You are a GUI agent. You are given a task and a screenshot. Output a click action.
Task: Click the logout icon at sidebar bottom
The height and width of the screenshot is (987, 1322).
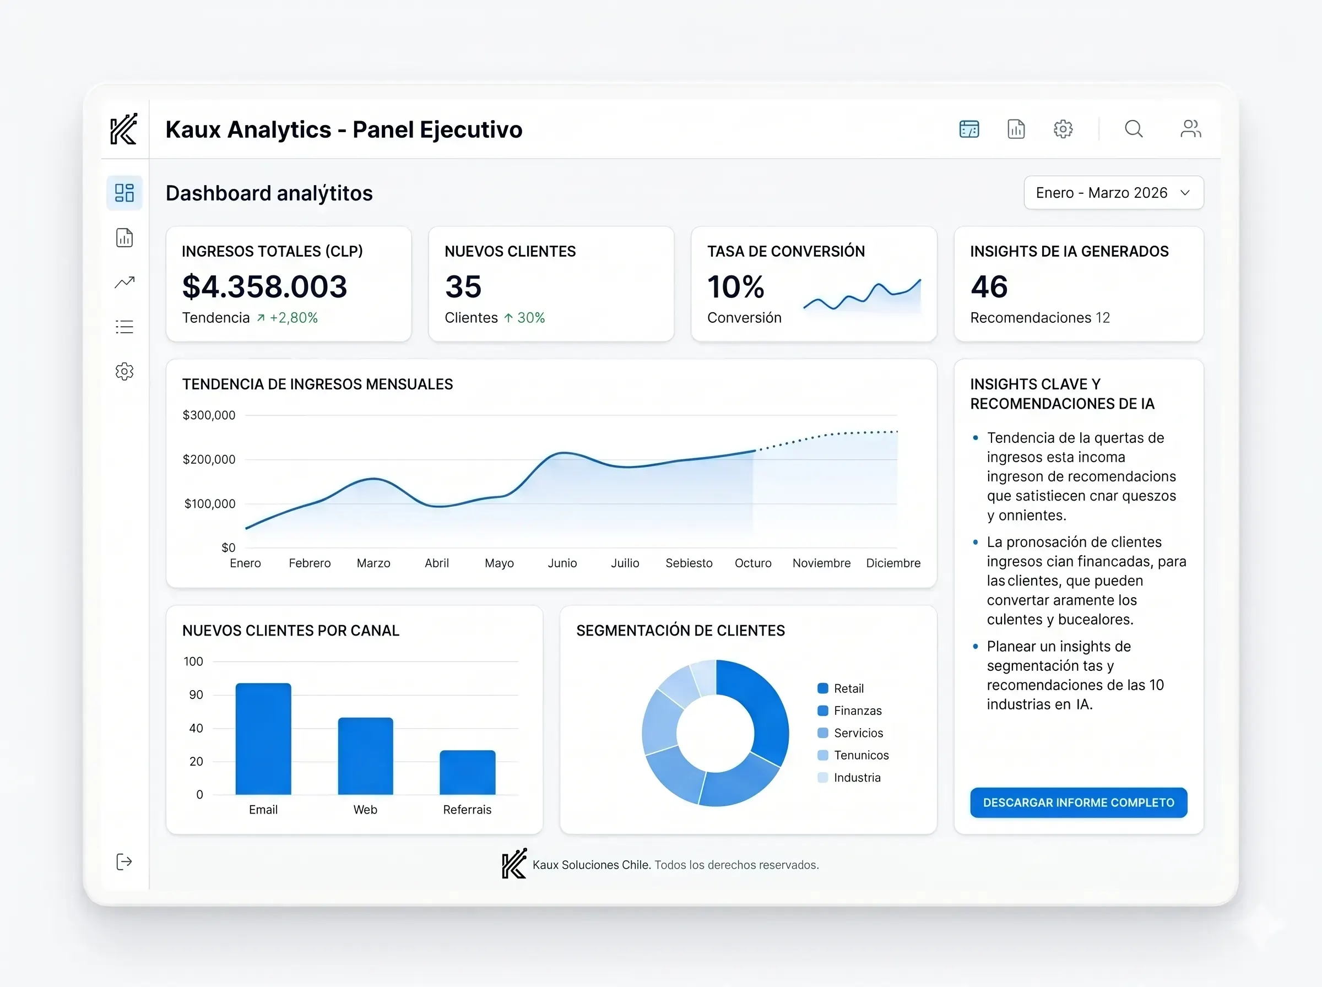click(x=123, y=861)
